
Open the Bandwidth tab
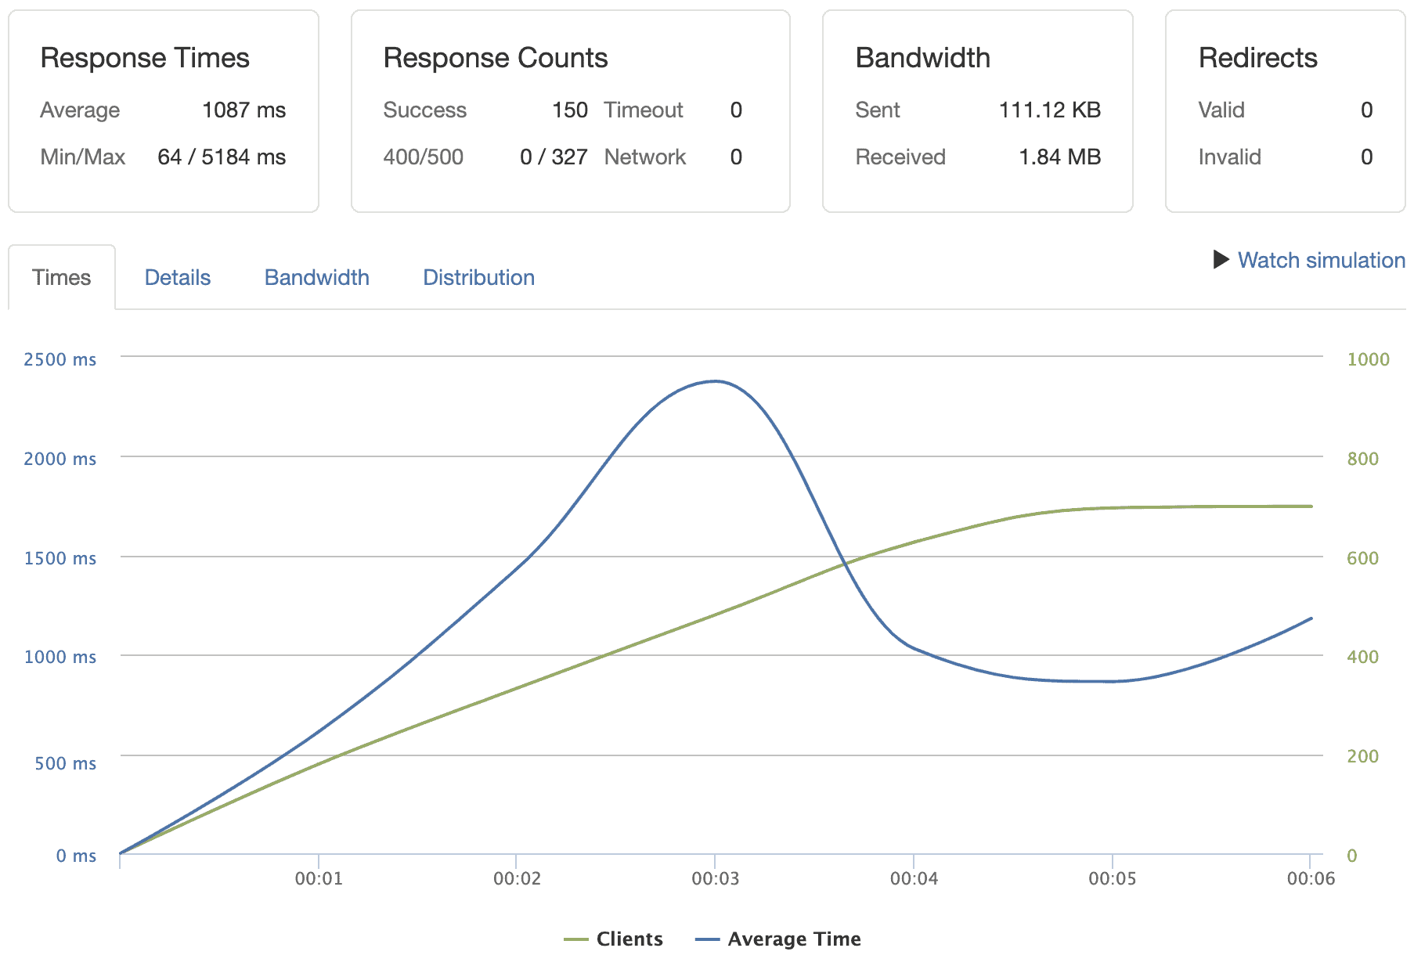click(x=316, y=276)
